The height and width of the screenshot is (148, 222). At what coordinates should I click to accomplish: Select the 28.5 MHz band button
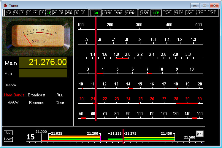tap(69, 13)
